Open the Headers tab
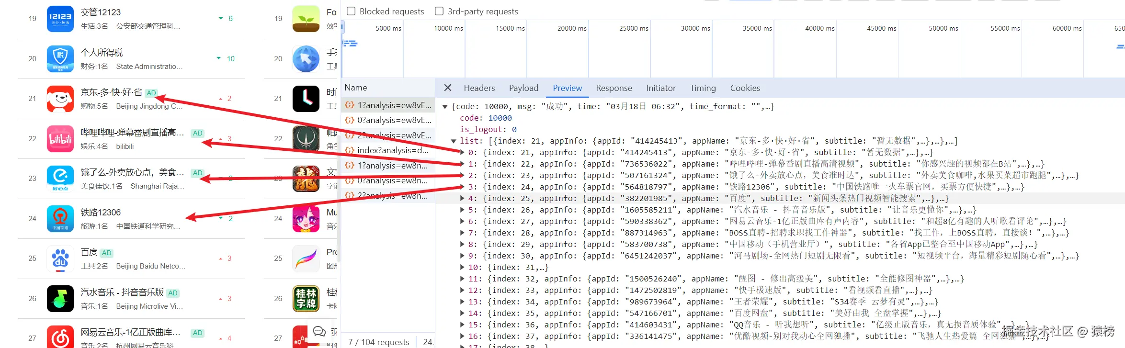 (x=479, y=88)
